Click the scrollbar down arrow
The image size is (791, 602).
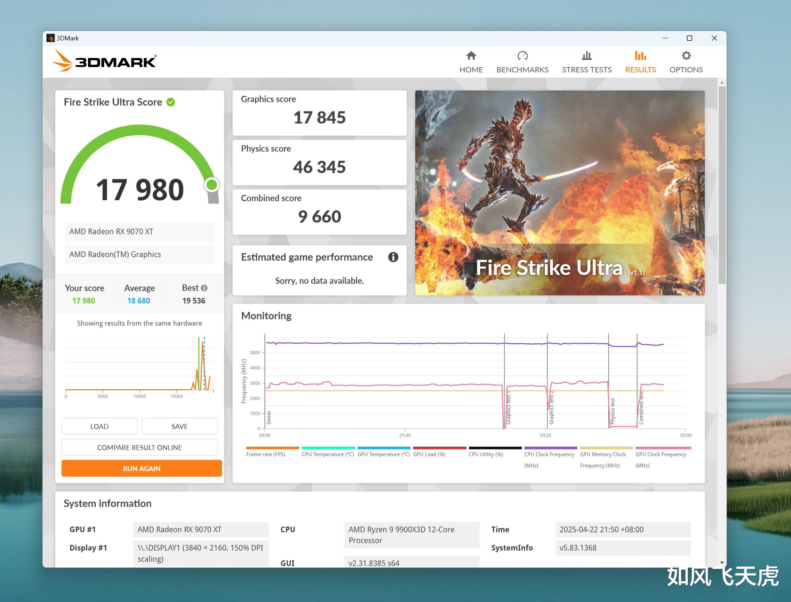click(x=722, y=563)
